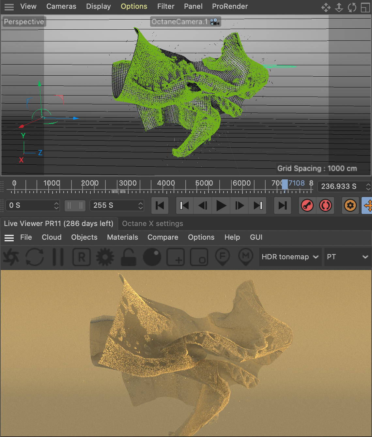The height and width of the screenshot is (437, 372).
Task: Click the zoom camera viewport icon
Action: [x=339, y=7]
